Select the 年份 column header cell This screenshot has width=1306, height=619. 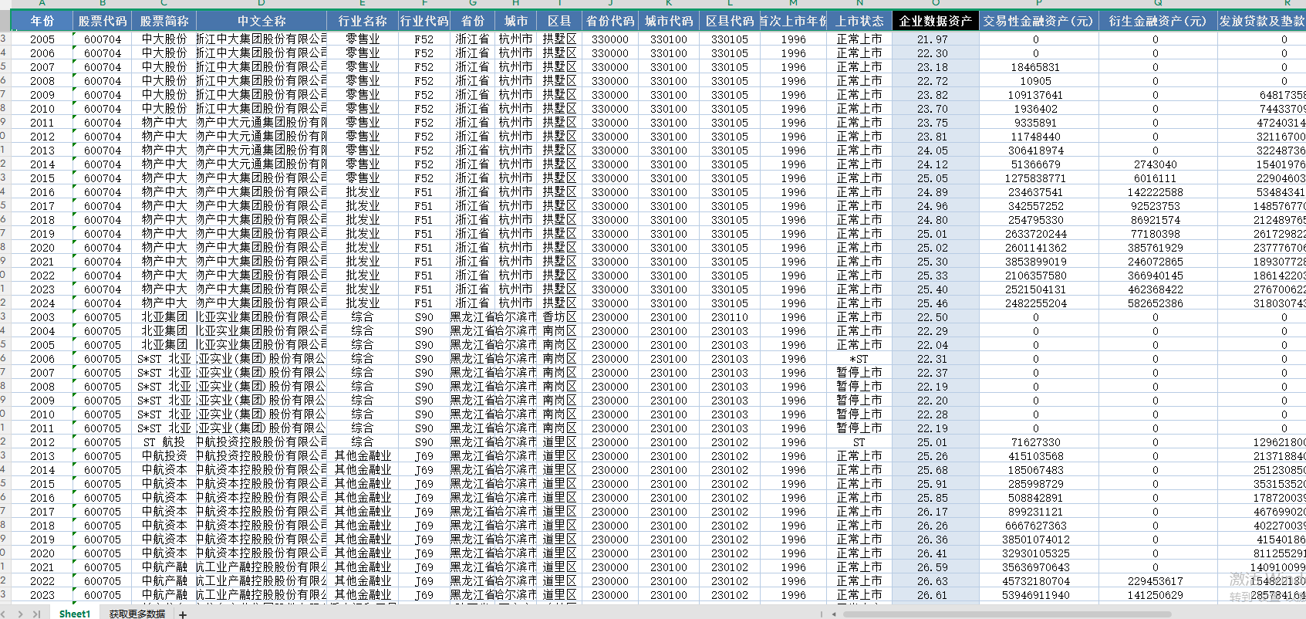point(42,21)
